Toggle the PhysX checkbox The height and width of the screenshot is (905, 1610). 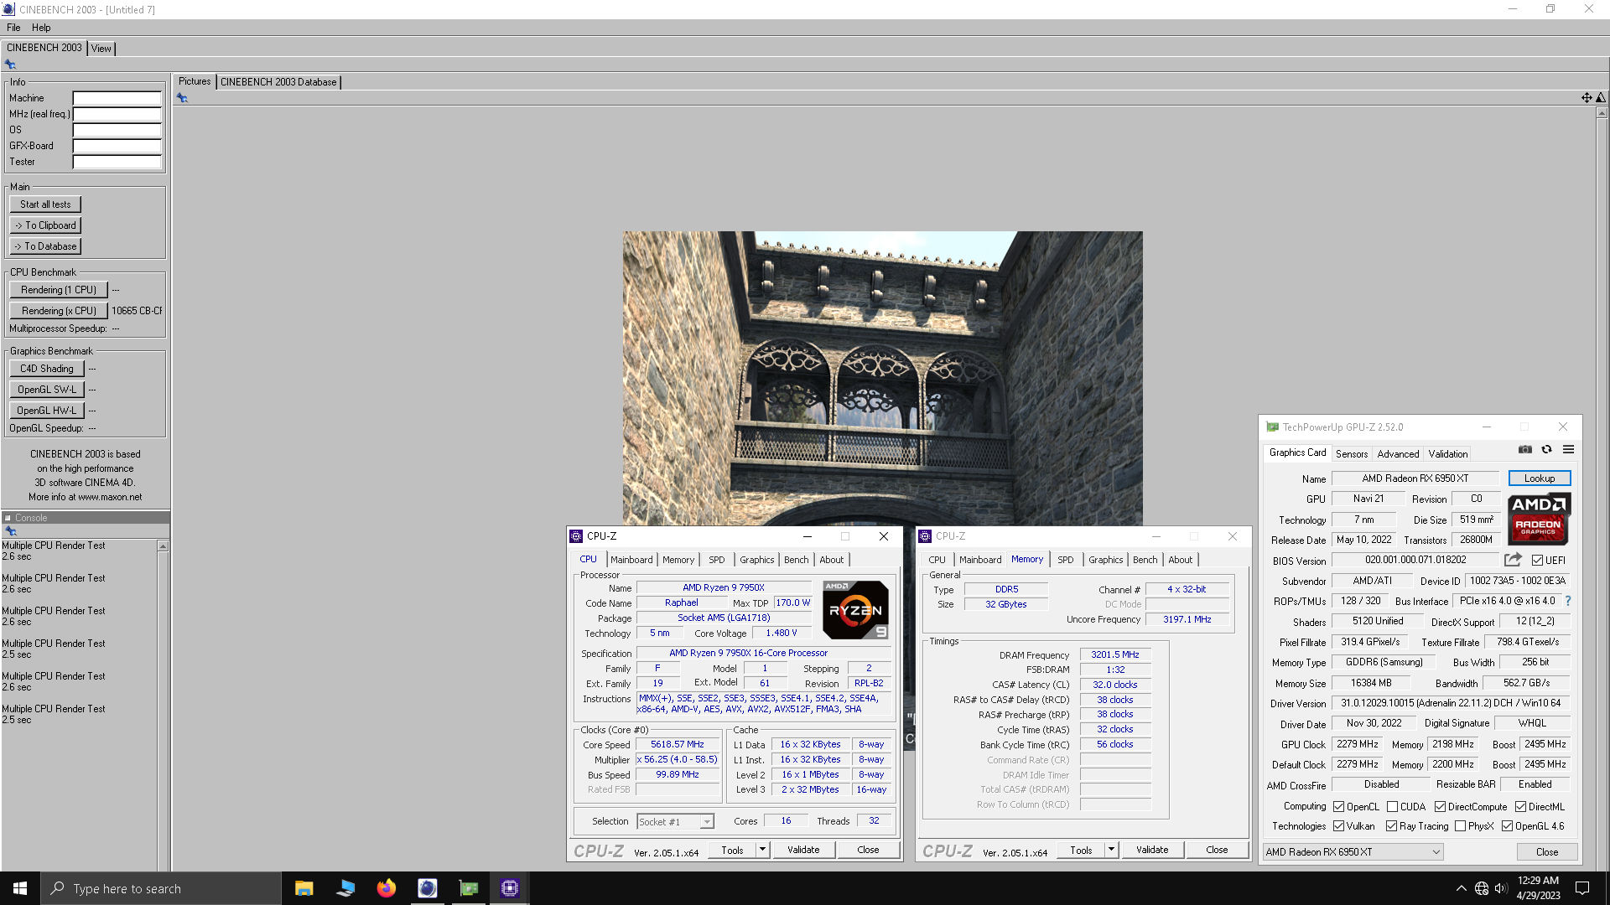[x=1461, y=826]
